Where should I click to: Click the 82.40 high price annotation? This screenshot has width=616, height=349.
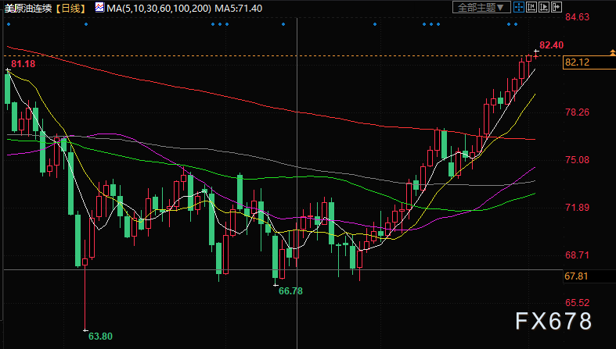pos(552,45)
